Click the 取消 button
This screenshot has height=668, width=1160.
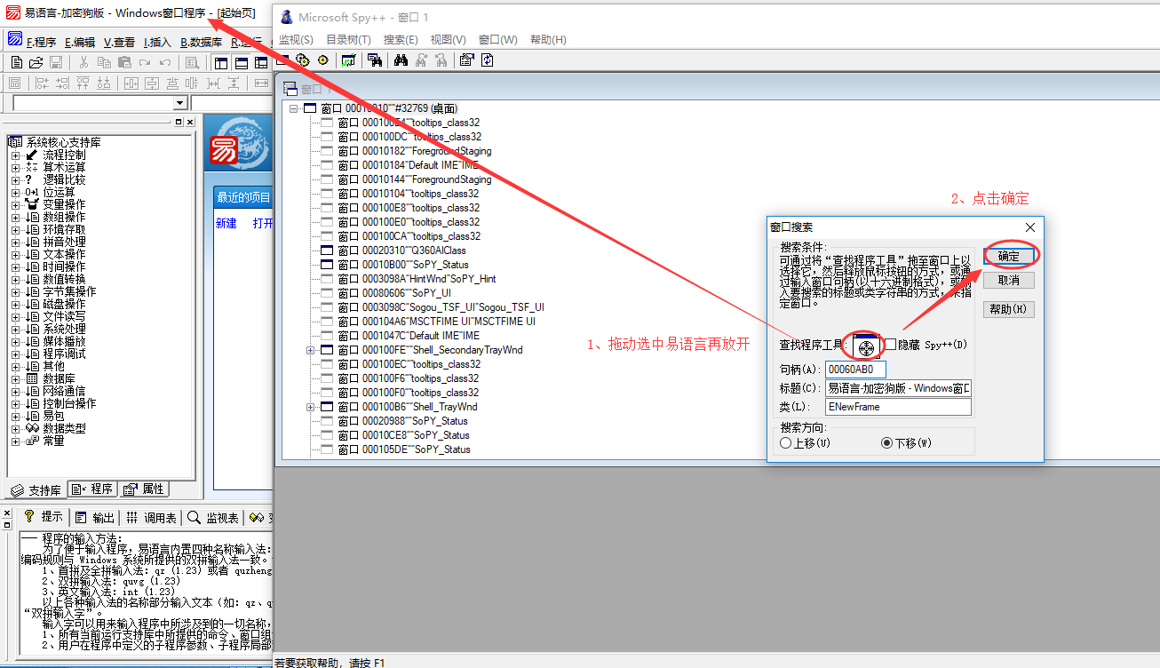tap(1008, 281)
